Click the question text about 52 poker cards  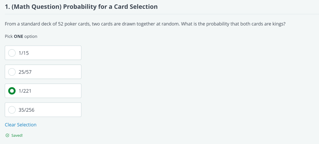[145, 24]
